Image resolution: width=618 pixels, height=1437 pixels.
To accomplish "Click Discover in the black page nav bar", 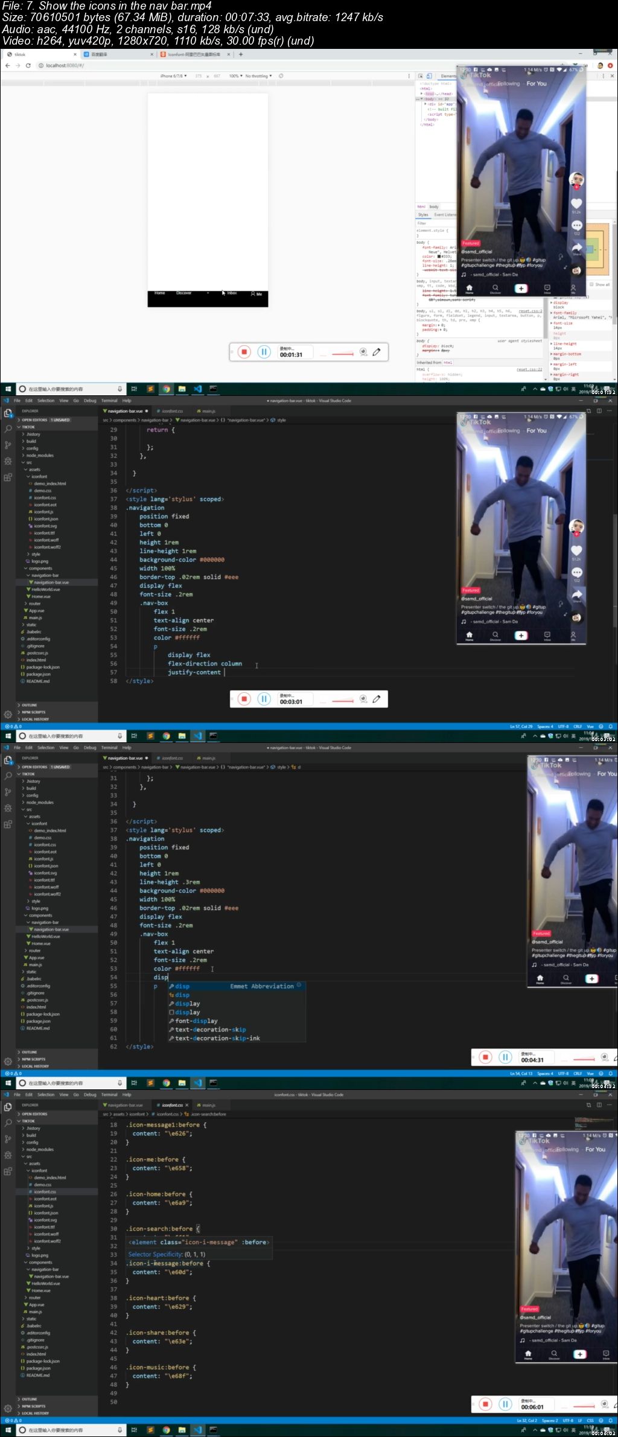I will (183, 293).
